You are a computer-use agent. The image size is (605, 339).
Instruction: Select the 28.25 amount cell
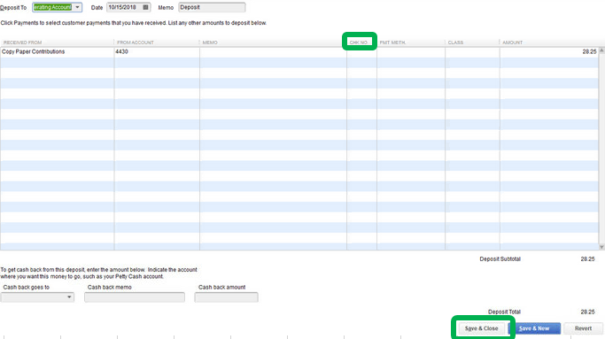tap(549, 52)
